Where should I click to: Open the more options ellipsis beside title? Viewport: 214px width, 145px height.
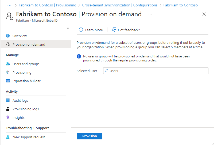pos(150,14)
